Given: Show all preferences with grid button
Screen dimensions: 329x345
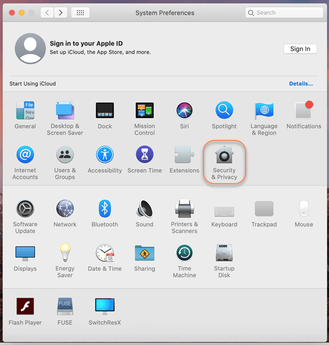Looking at the screenshot, I should (x=80, y=13).
